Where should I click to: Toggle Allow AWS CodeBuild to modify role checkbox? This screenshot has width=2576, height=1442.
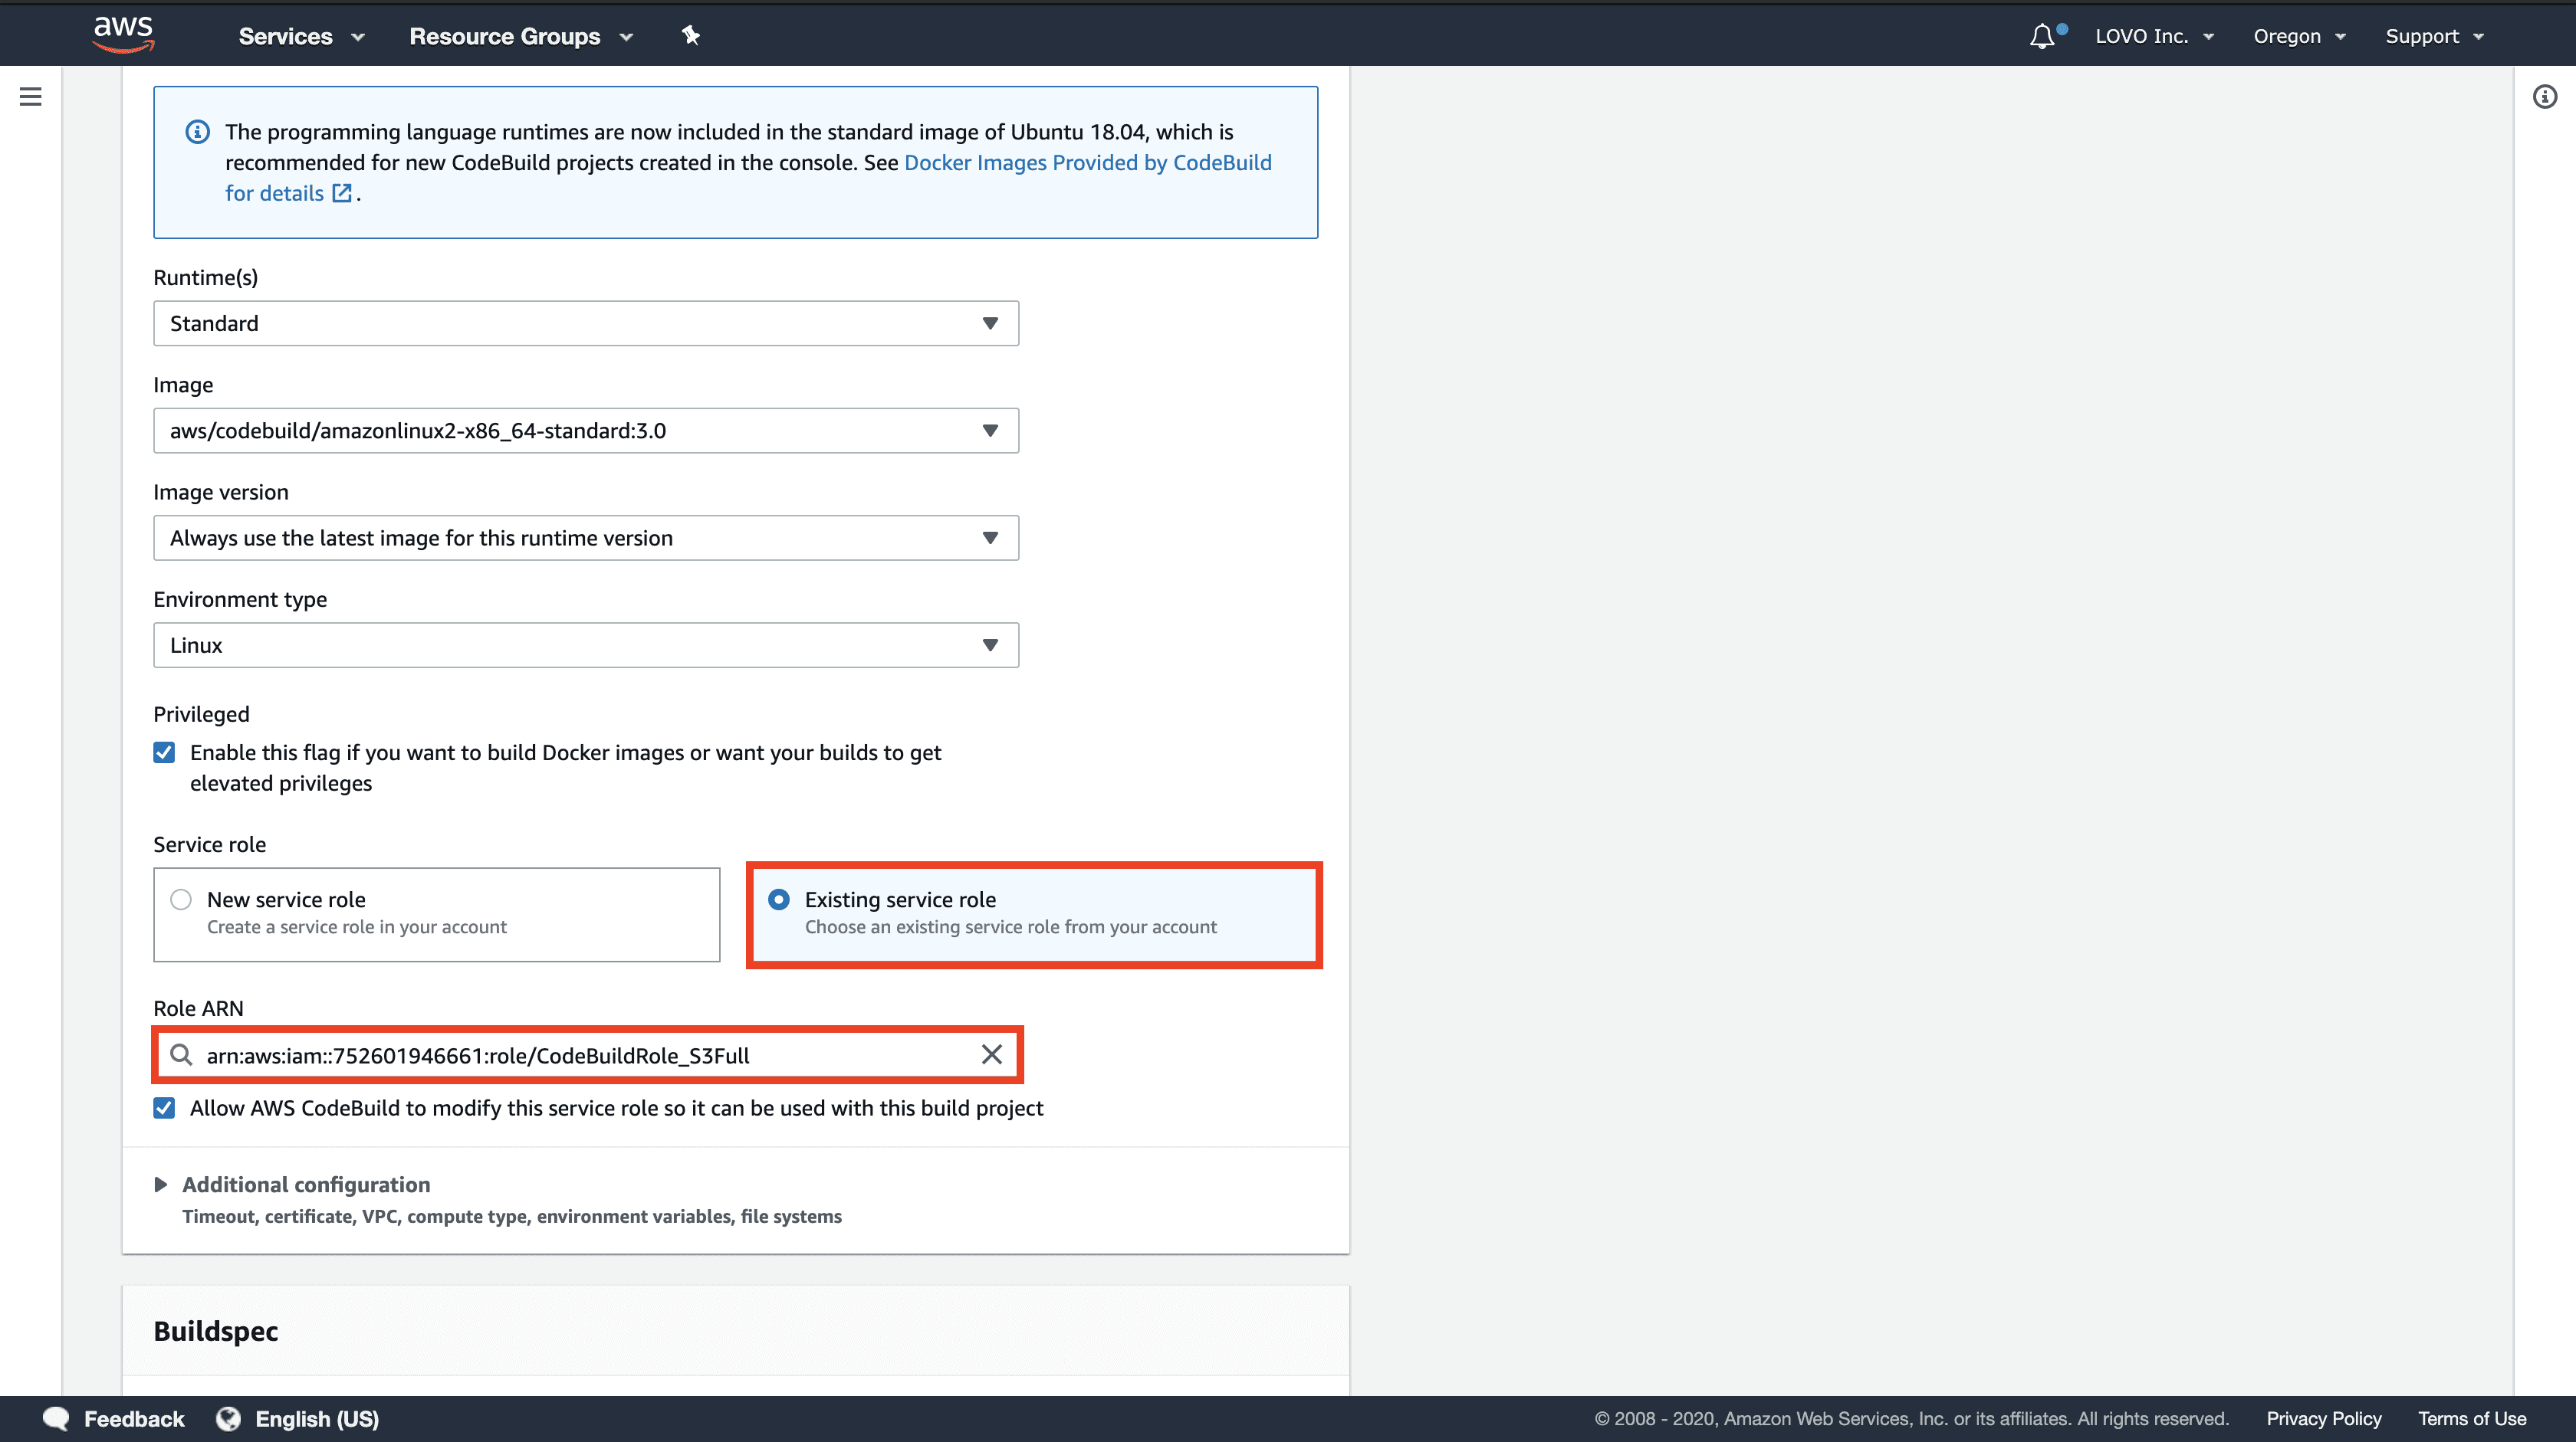coord(164,1107)
